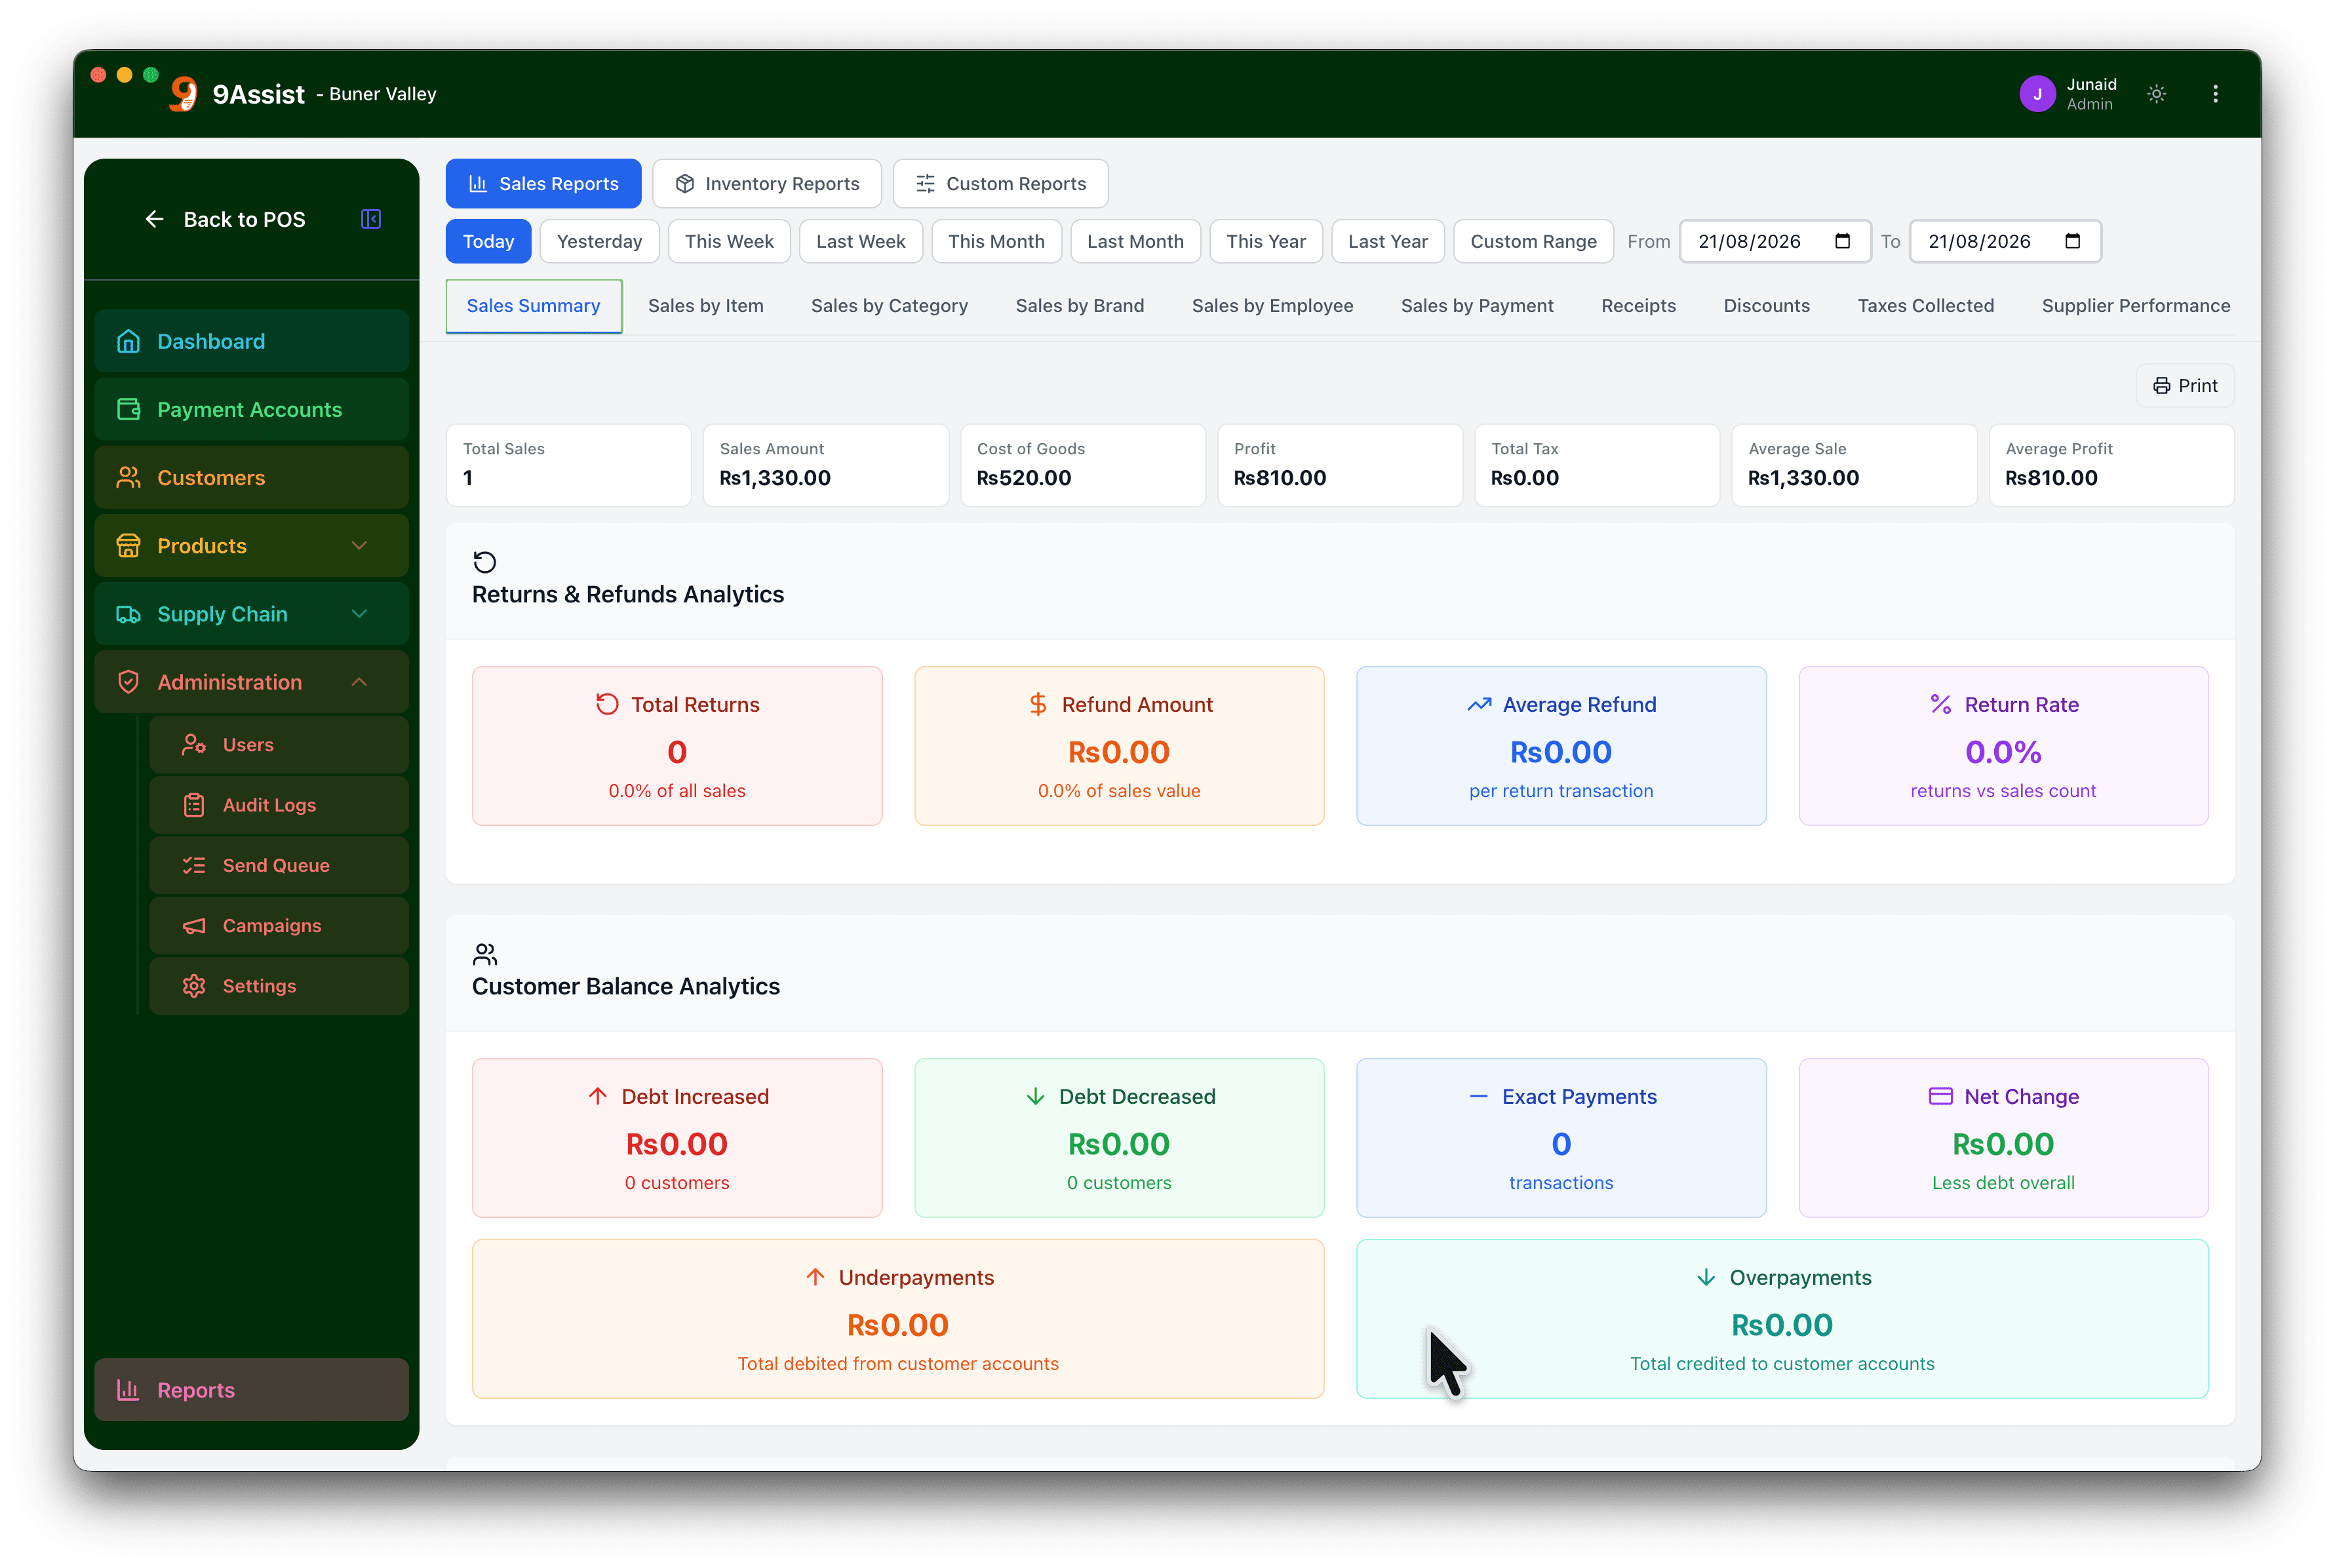Click the Supply Chain truck icon
2335x1568 pixels.
pos(128,614)
